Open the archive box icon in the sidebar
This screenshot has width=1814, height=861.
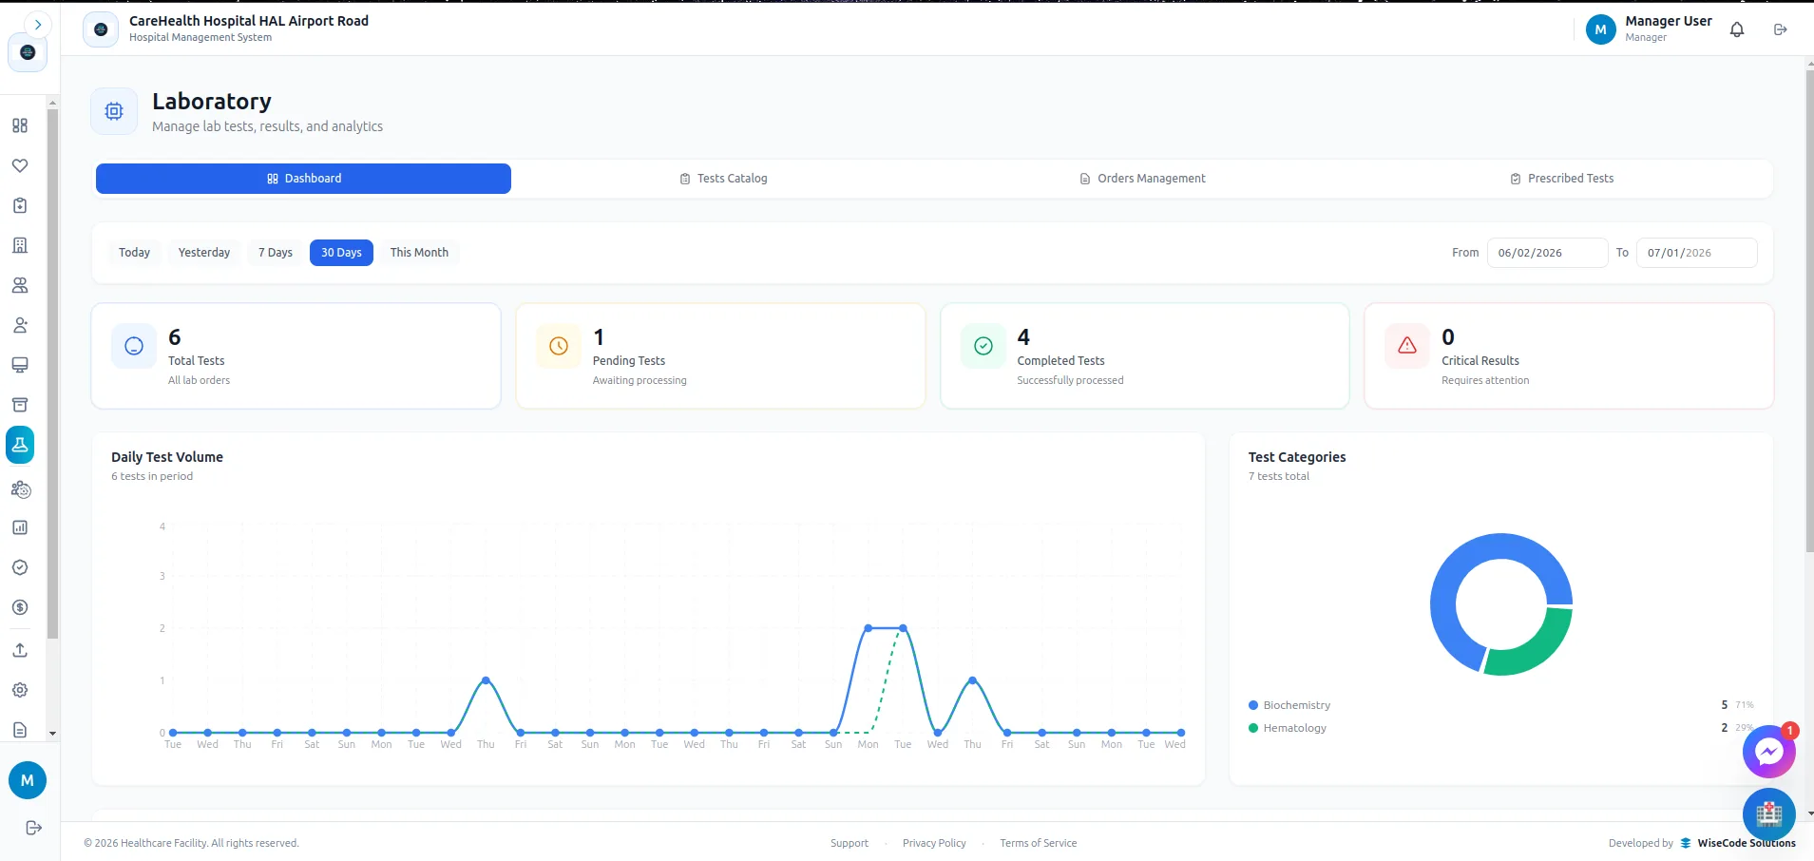click(x=20, y=405)
